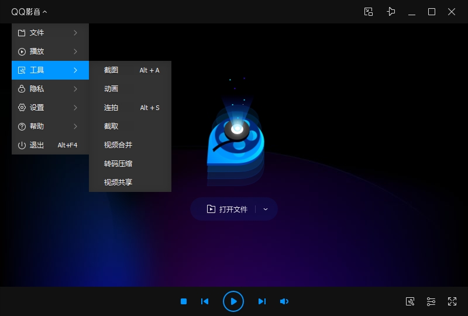Choose 退出 to exit the player
This screenshot has height=316, width=468.
click(50, 145)
